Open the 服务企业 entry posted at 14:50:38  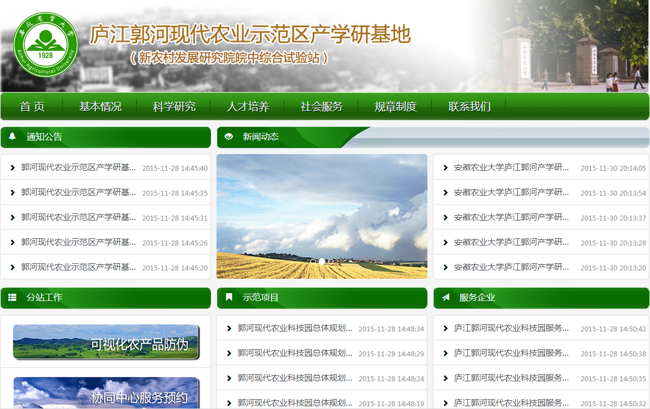(x=511, y=353)
